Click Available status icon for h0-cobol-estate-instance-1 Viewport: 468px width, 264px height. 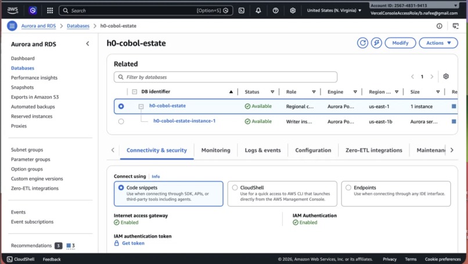coord(247,121)
